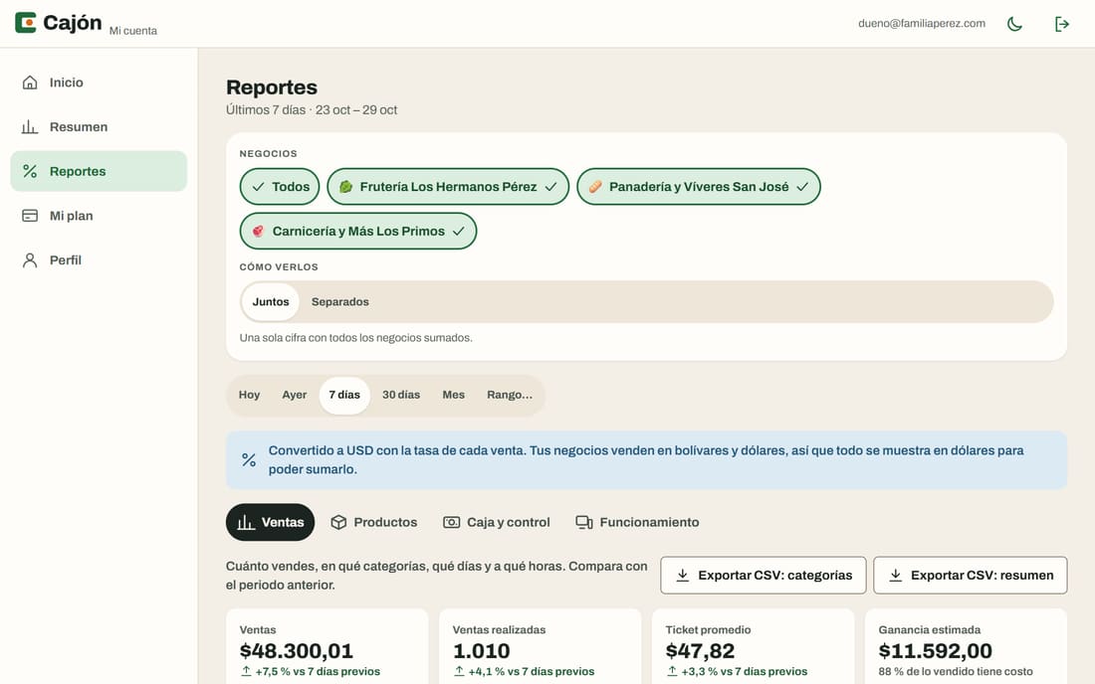Click the card icon beside Mi plan
The height and width of the screenshot is (684, 1095).
pos(30,216)
